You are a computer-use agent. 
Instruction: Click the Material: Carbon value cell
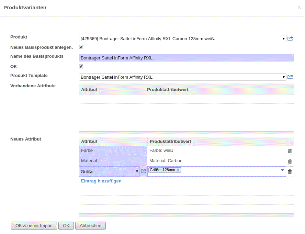click(x=217, y=161)
